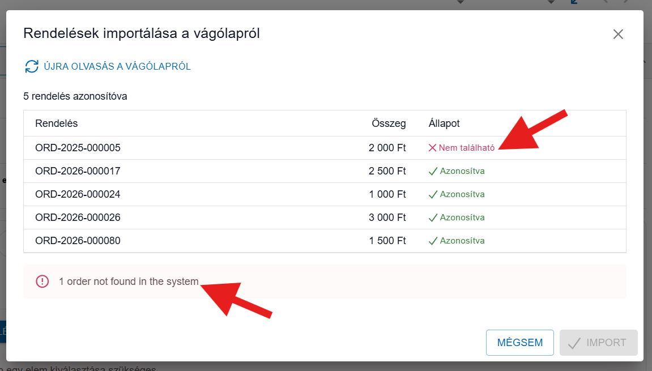Viewport: 652px width, 371px height.
Task: Click the Állapot column header
Action: (x=444, y=123)
